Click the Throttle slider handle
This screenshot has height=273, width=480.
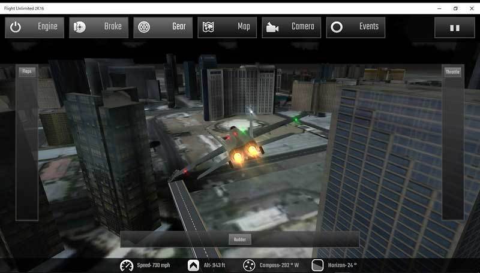click(453, 72)
